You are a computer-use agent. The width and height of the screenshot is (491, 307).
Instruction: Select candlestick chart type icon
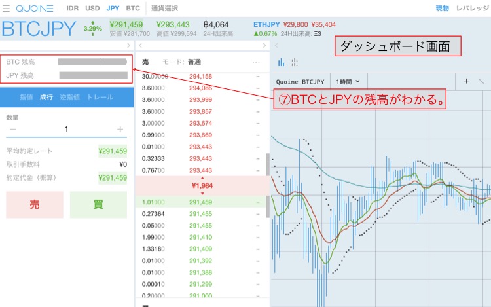pos(295,62)
